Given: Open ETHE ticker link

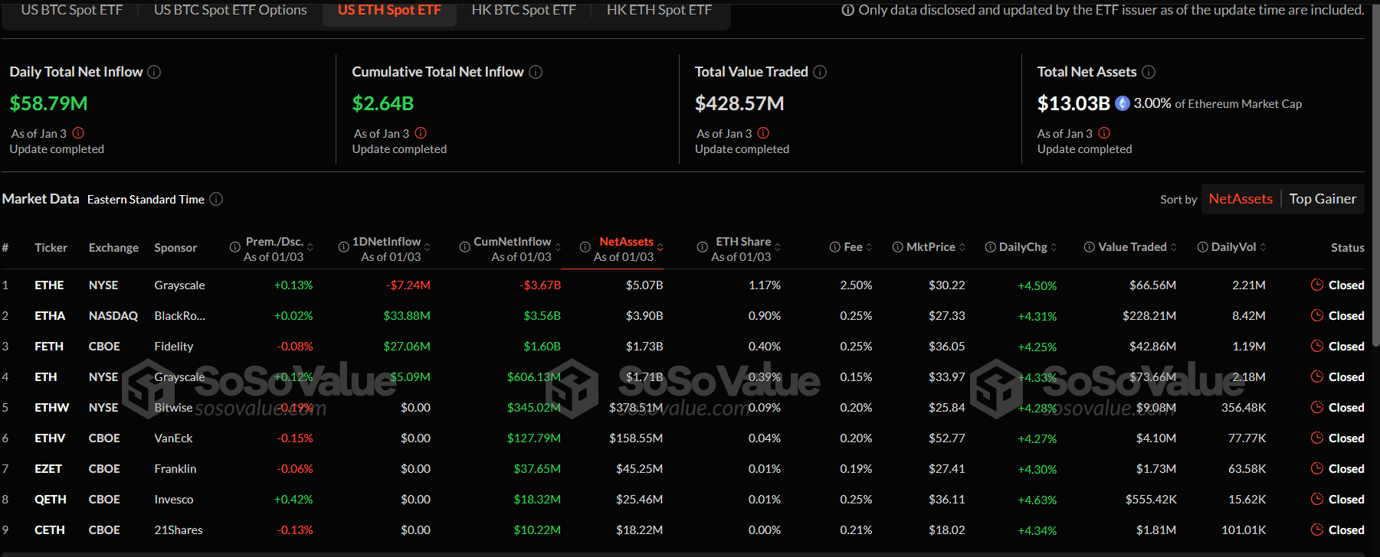Looking at the screenshot, I should pyautogui.click(x=49, y=285).
